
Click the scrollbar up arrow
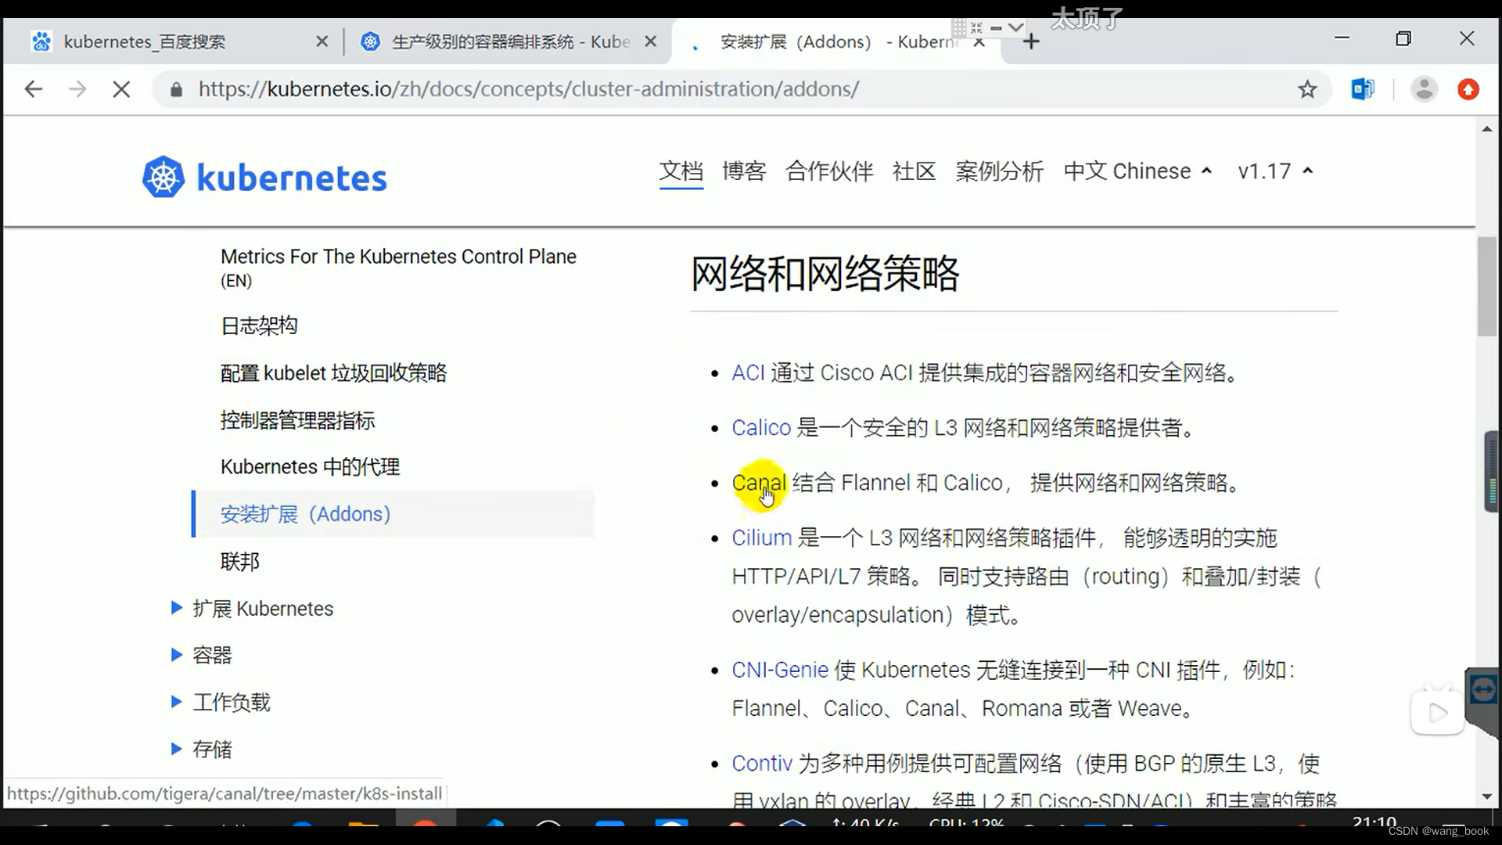click(x=1486, y=129)
